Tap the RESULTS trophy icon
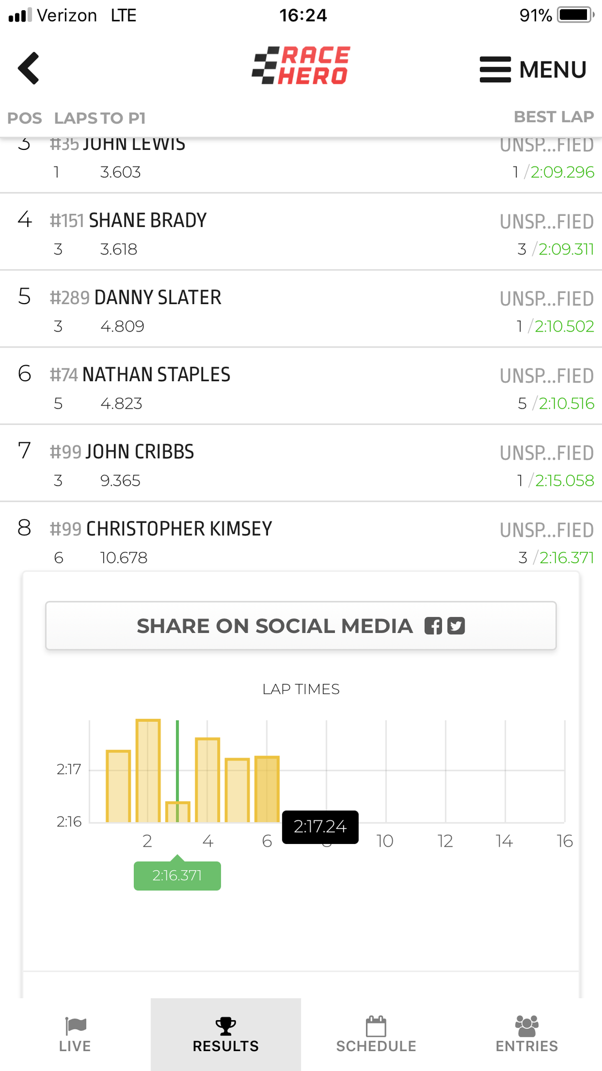 point(225,1025)
